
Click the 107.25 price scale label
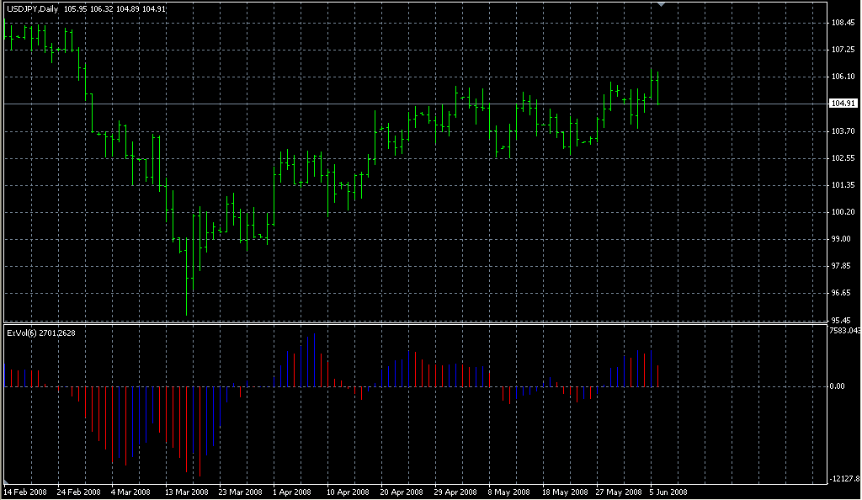click(843, 50)
